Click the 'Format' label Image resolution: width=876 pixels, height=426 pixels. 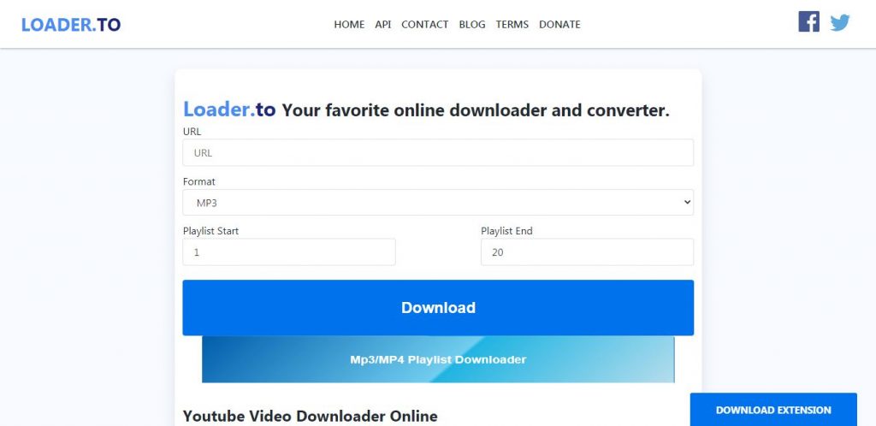point(198,181)
